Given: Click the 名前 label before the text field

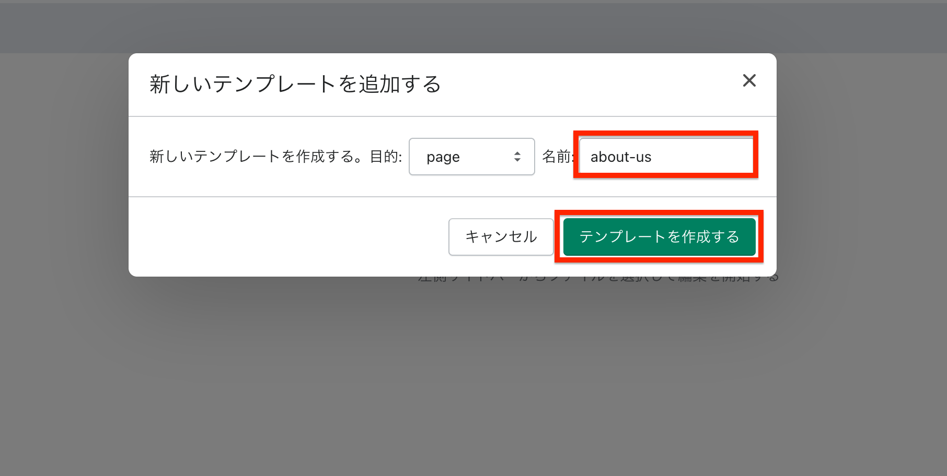Looking at the screenshot, I should click(x=556, y=157).
